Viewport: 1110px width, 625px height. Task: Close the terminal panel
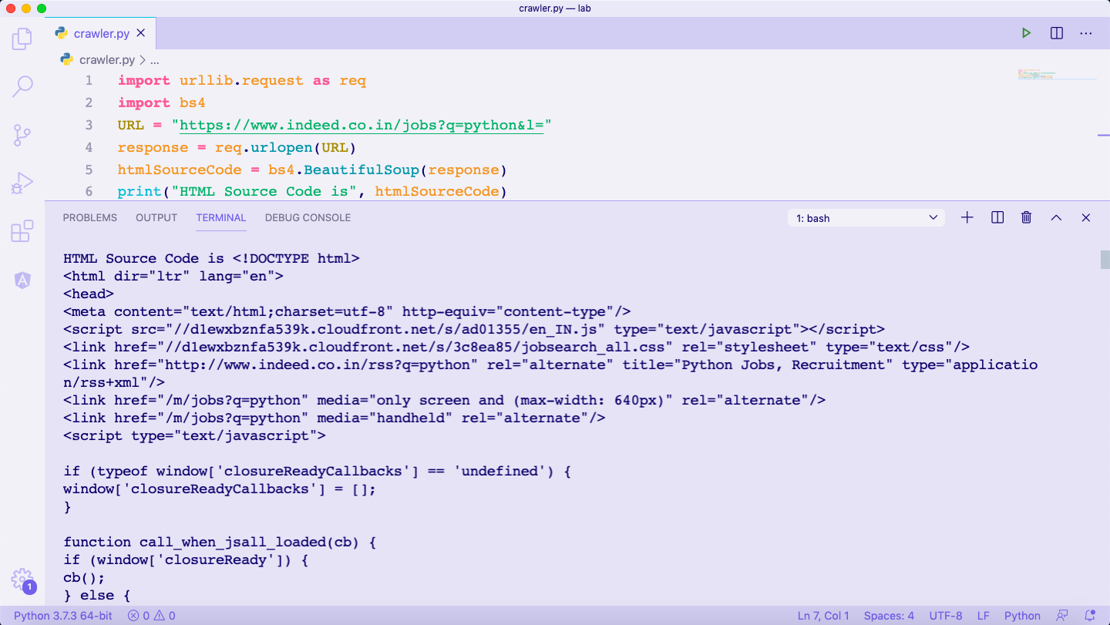1086,218
